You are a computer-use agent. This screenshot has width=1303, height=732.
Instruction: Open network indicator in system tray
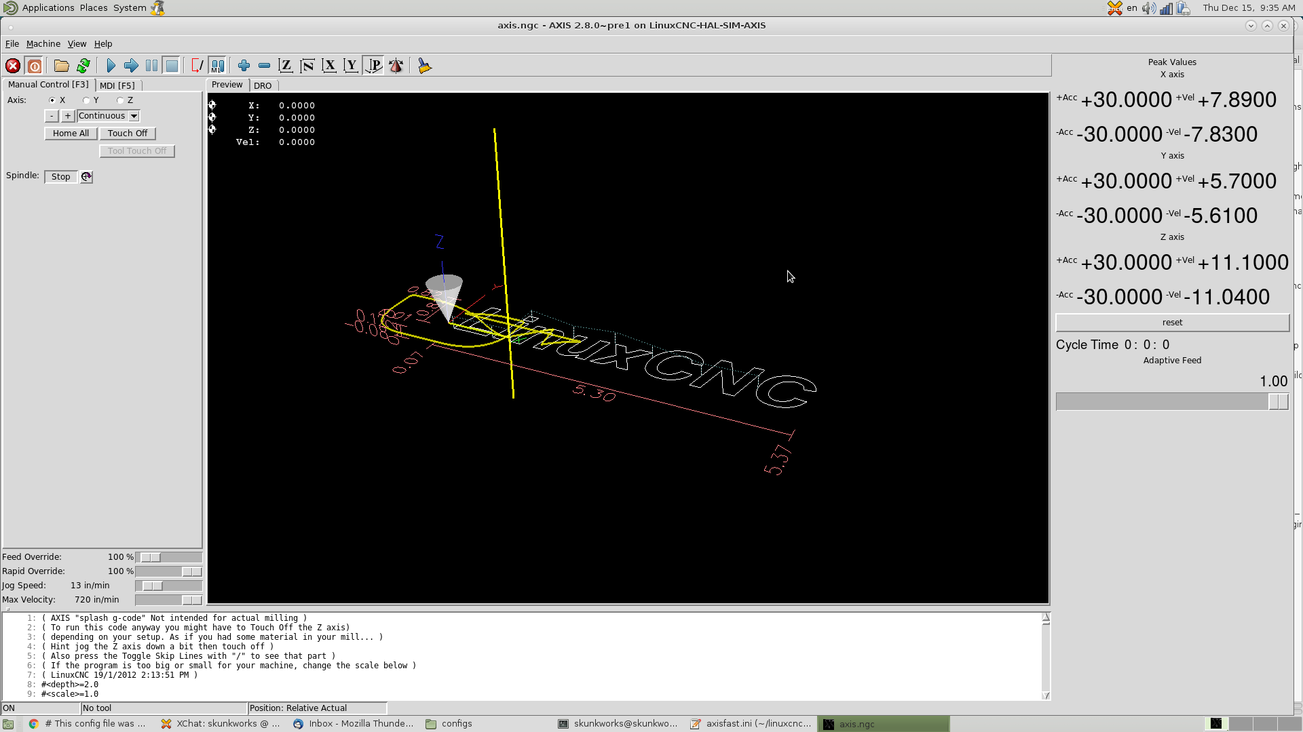pyautogui.click(x=1166, y=8)
